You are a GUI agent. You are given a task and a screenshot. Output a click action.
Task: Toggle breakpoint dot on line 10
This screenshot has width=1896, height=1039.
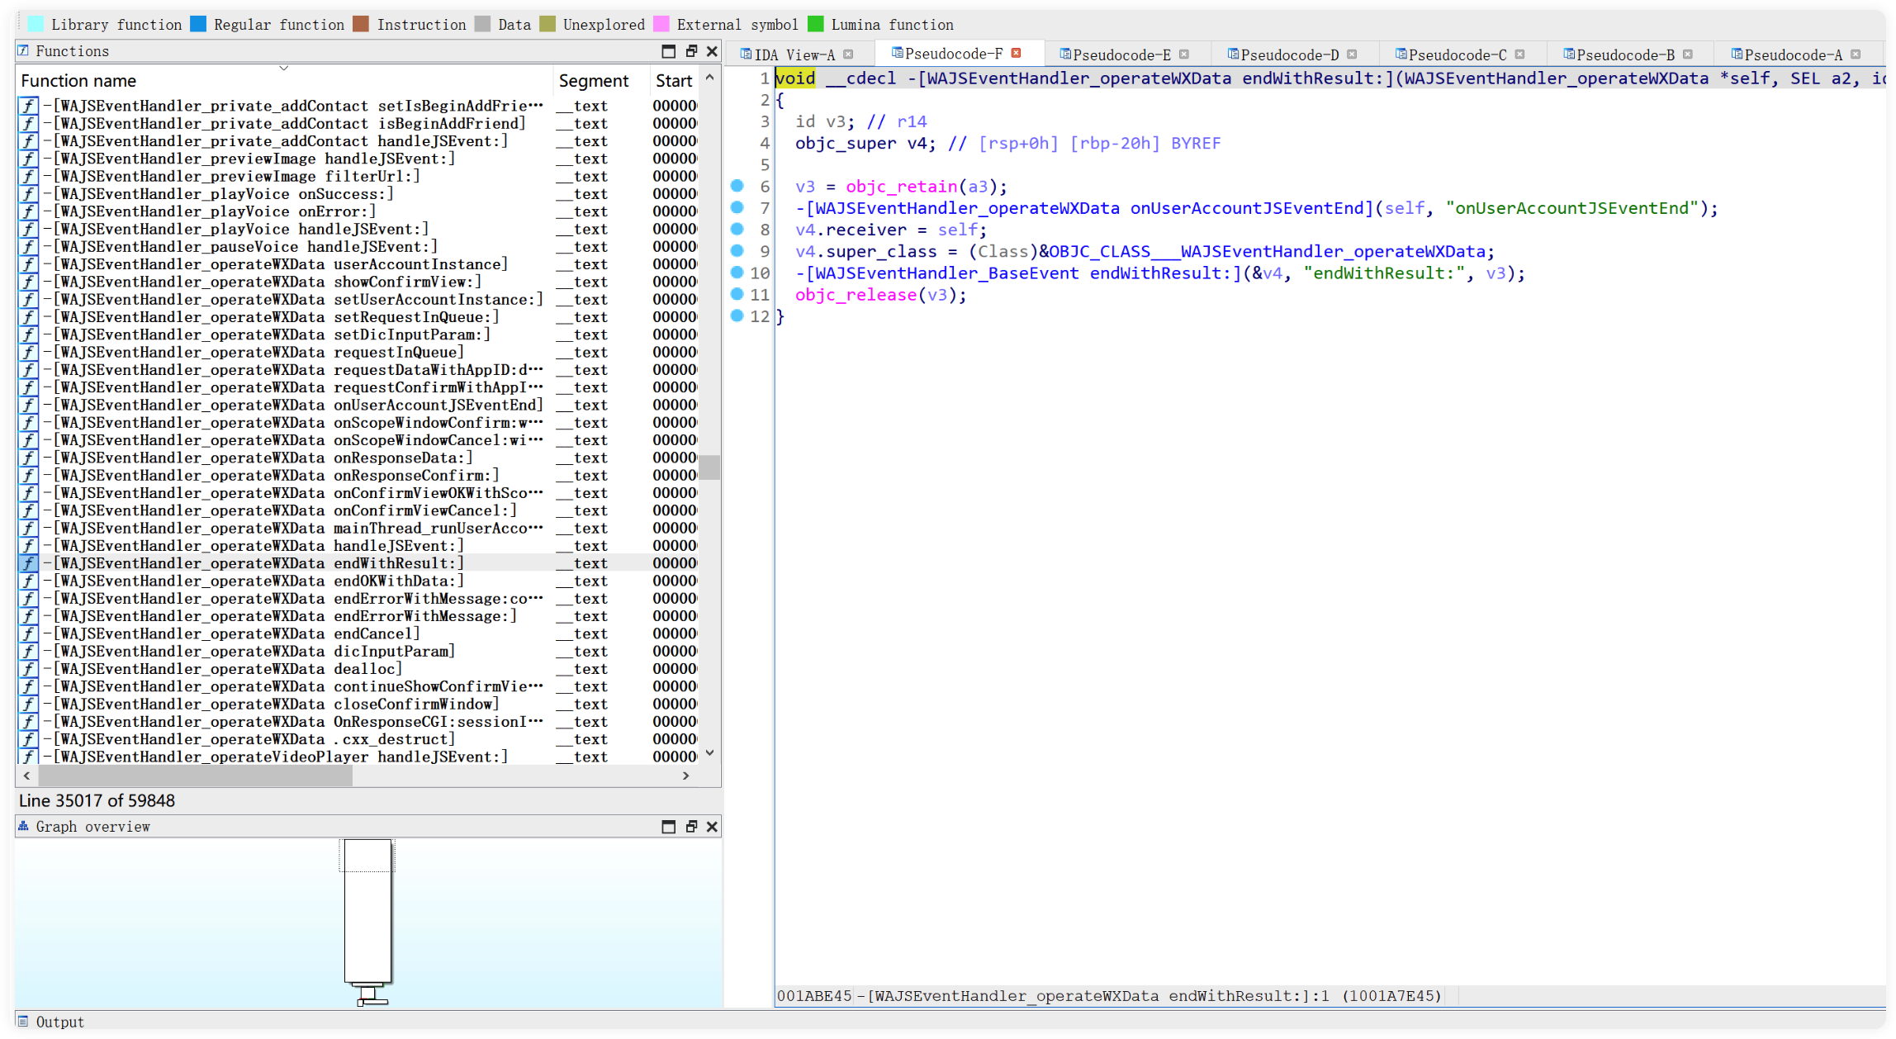(737, 273)
